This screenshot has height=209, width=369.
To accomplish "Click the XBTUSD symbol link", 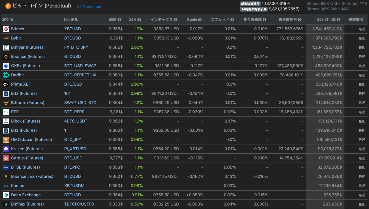I will 72,29.
